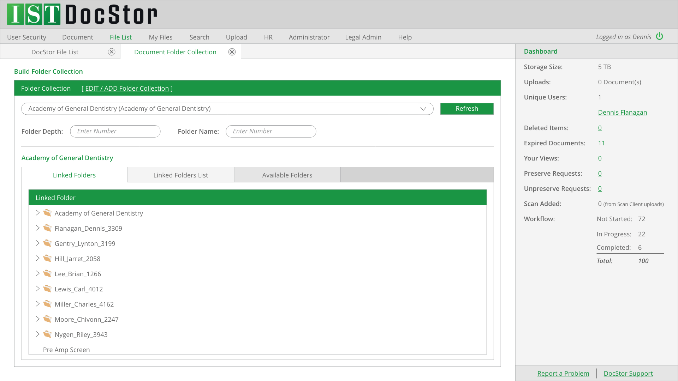Open the Legal Admin menu
The height and width of the screenshot is (381, 678).
[x=363, y=37]
